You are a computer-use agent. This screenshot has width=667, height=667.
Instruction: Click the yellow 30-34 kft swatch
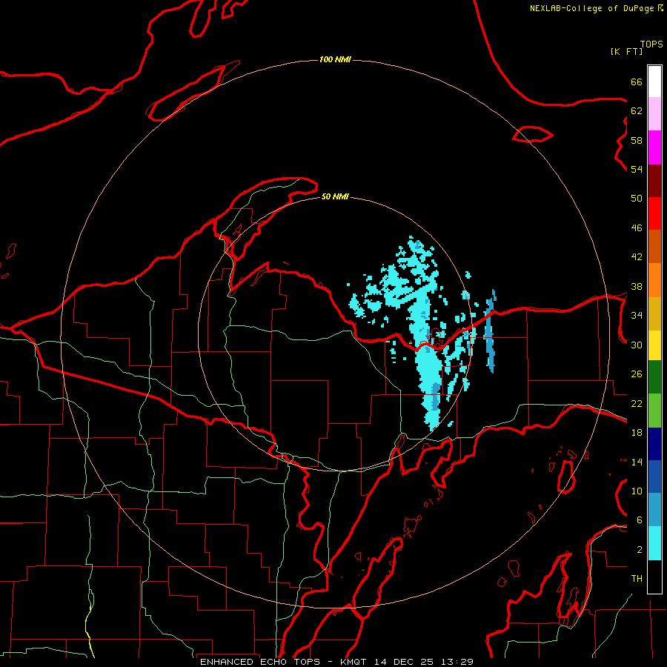click(654, 345)
